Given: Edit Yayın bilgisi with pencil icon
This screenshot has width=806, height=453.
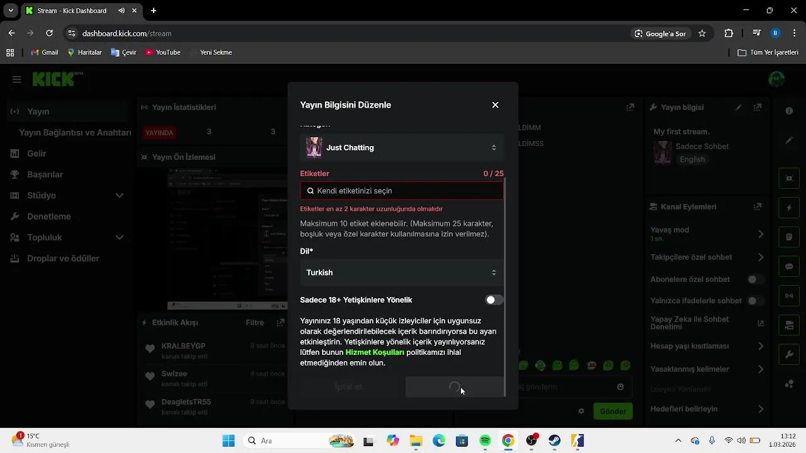Looking at the screenshot, I should [x=739, y=108].
